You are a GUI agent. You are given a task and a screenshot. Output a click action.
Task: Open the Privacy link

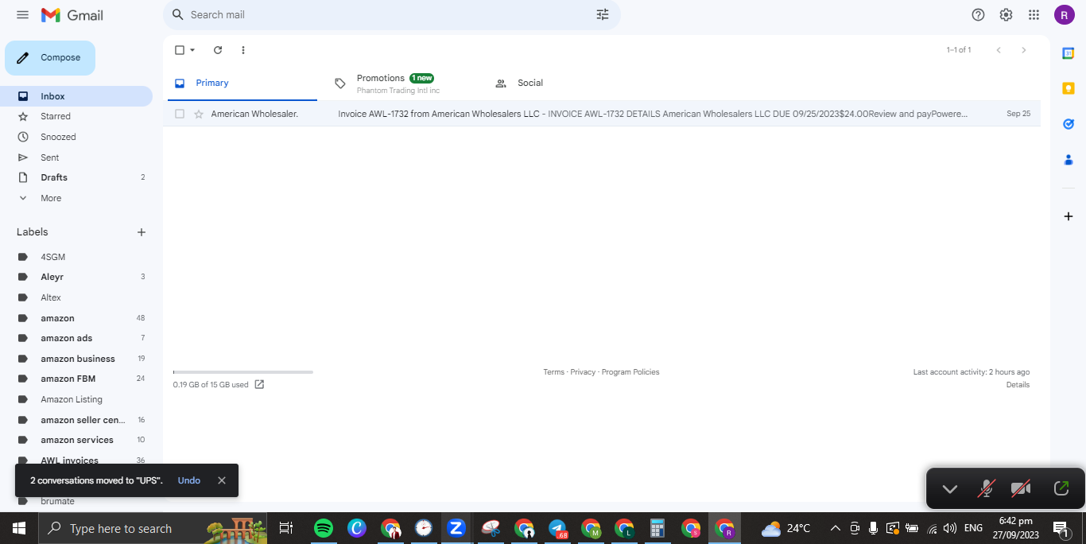(x=583, y=372)
